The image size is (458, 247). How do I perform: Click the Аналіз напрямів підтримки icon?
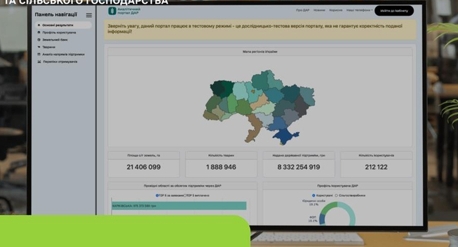pyautogui.click(x=39, y=54)
